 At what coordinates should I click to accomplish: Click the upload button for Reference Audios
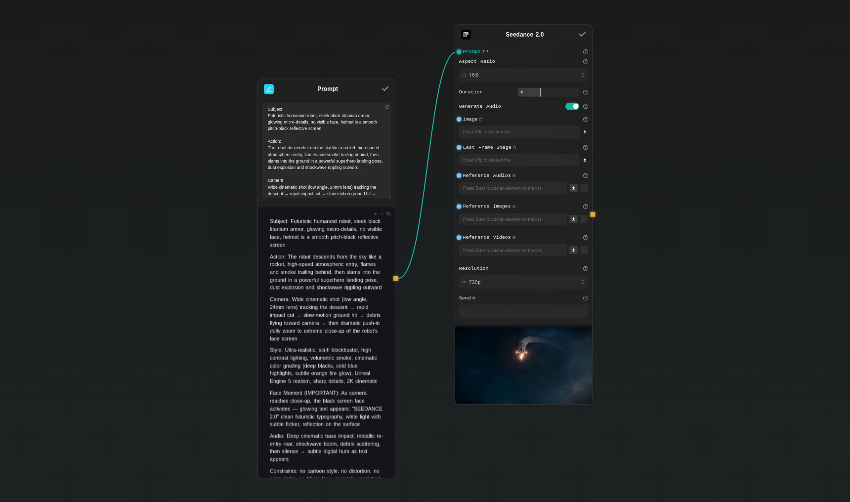573,188
